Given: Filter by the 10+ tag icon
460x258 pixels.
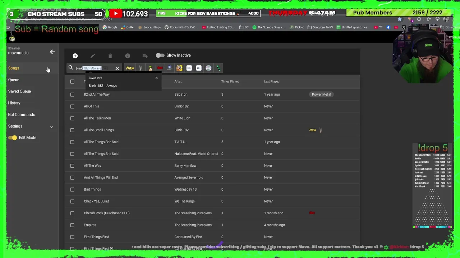Looking at the screenshot, I should click(189, 68).
